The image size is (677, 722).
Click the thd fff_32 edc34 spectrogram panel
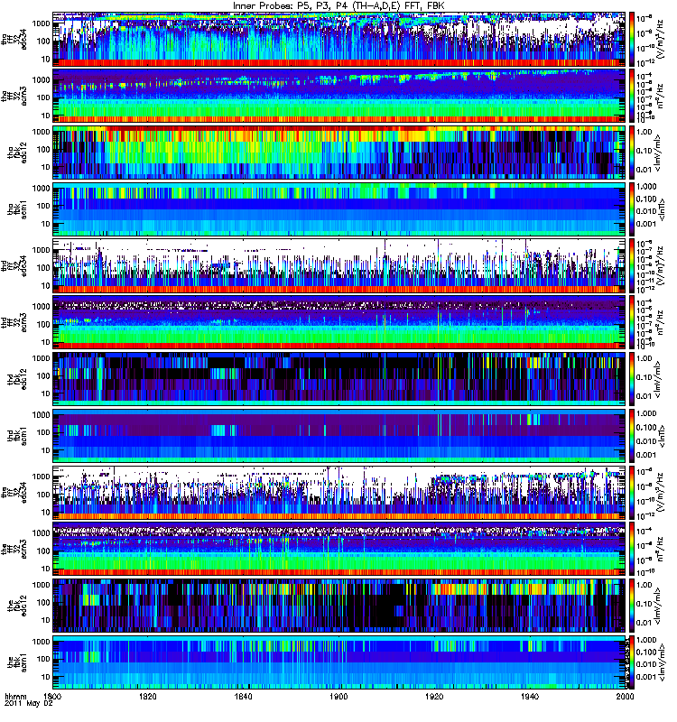339,265
